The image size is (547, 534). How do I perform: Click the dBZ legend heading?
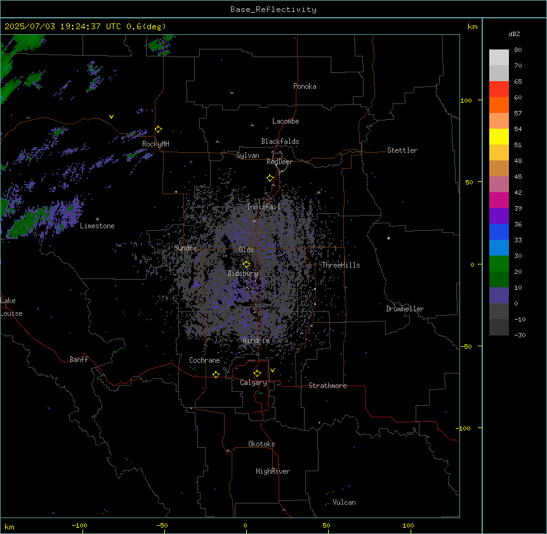pos(514,34)
